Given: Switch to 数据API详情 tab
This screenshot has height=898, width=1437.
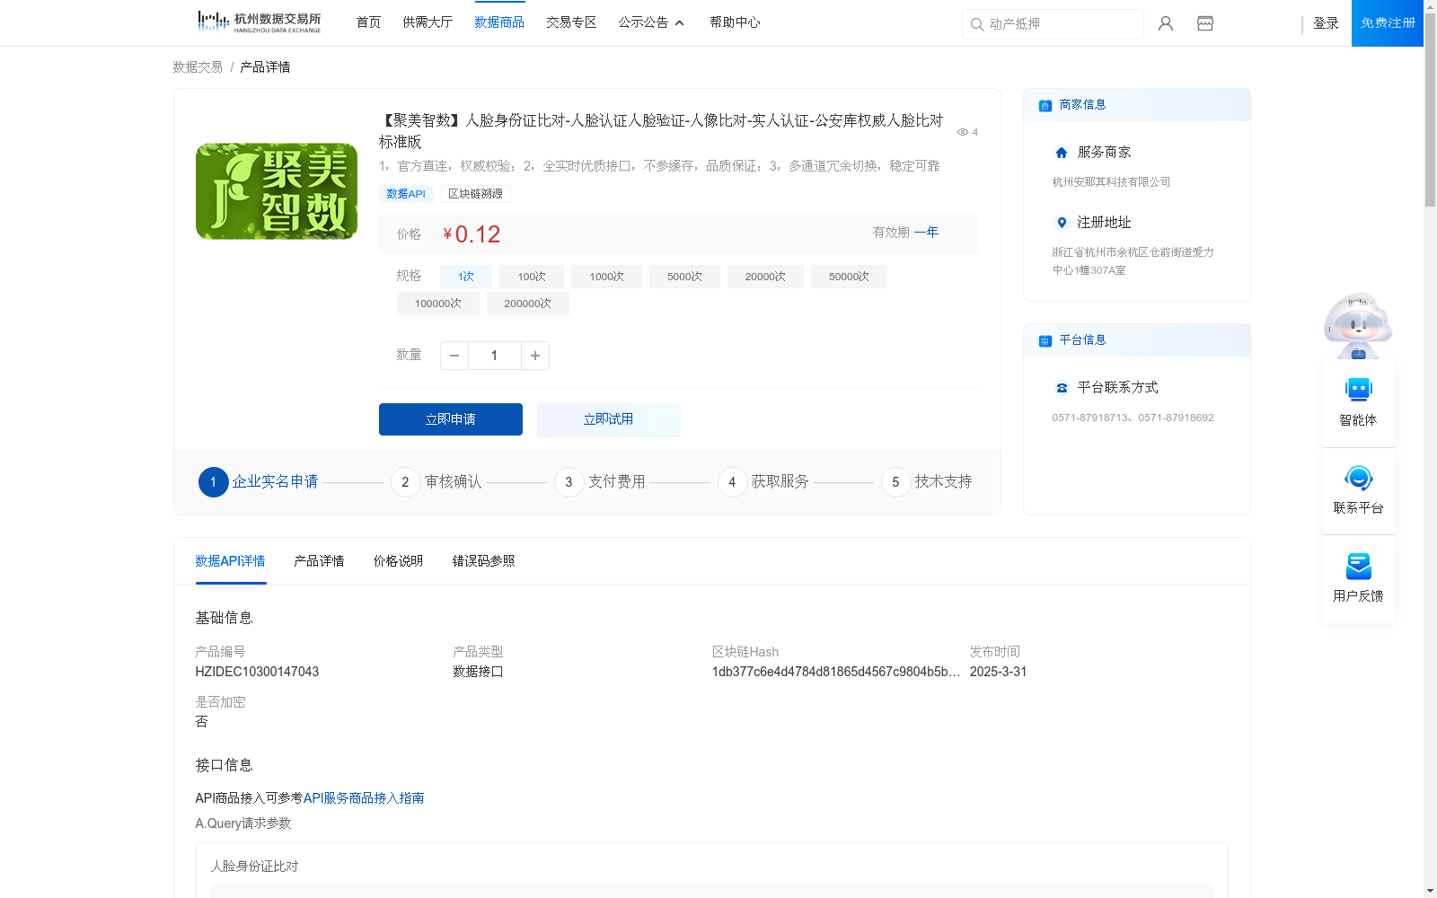Looking at the screenshot, I should [x=230, y=561].
